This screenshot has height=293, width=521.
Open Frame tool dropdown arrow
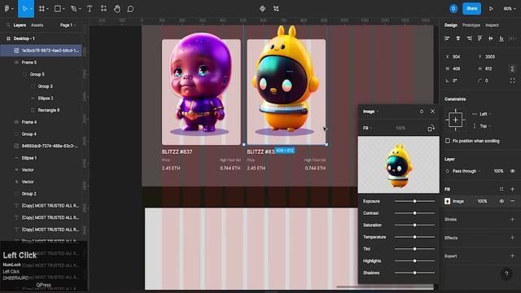coord(47,9)
